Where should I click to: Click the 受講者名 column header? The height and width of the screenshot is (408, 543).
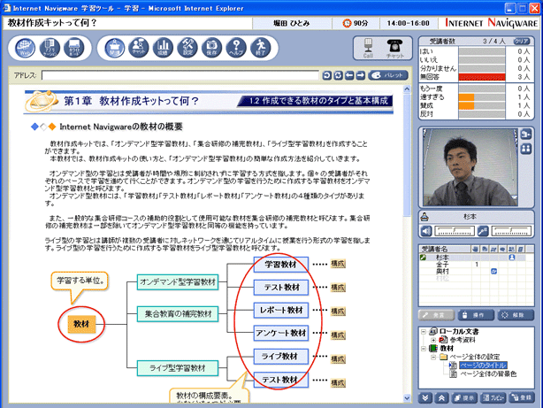[445, 249]
